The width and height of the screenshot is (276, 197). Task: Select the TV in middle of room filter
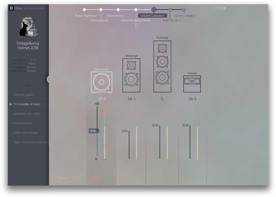[25, 104]
